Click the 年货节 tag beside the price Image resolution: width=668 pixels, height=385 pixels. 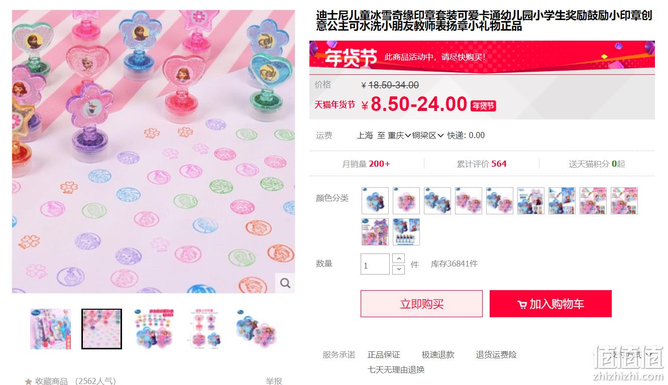483,105
